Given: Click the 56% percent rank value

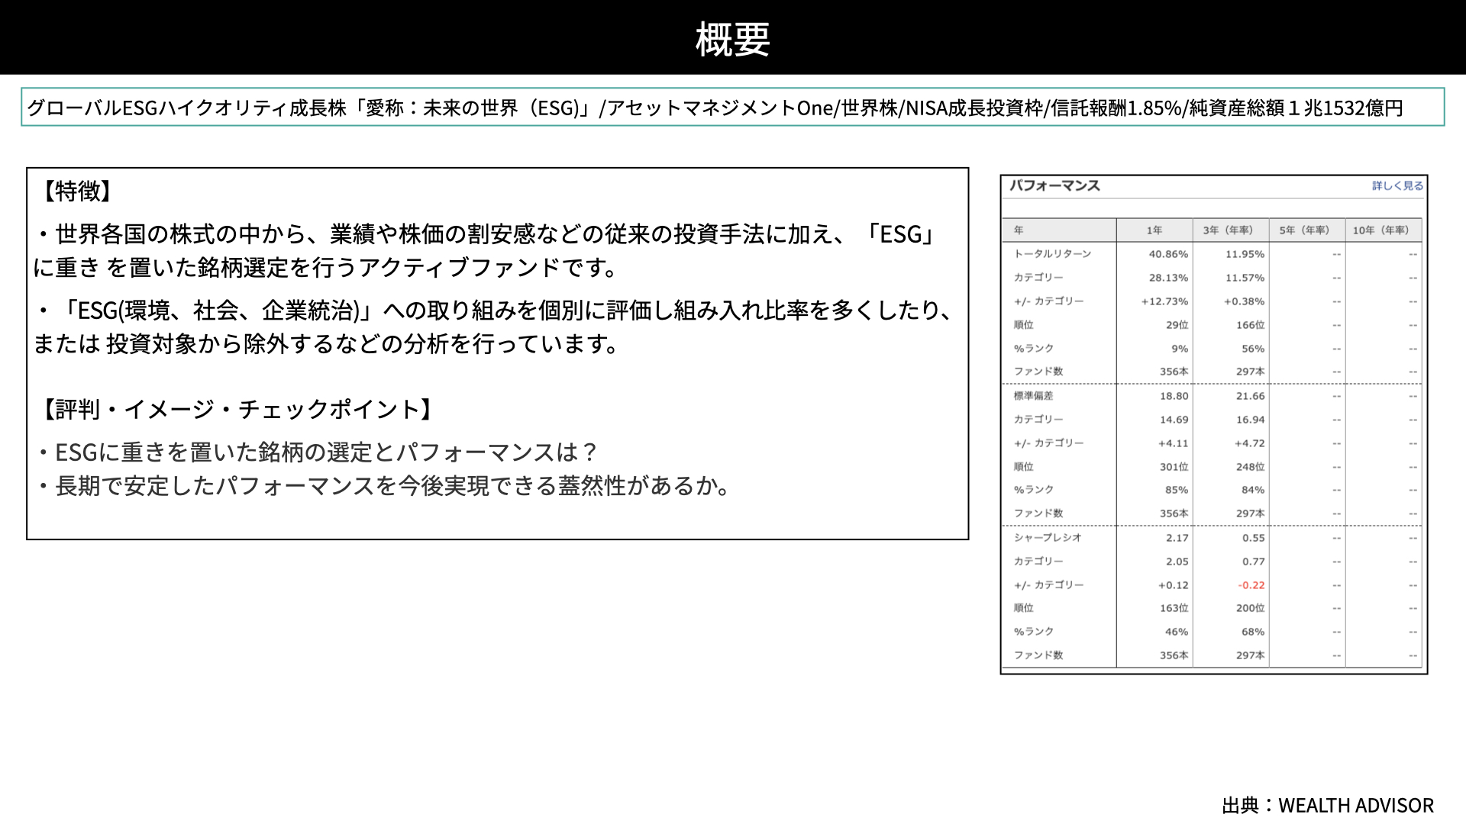Looking at the screenshot, I should 1253,349.
